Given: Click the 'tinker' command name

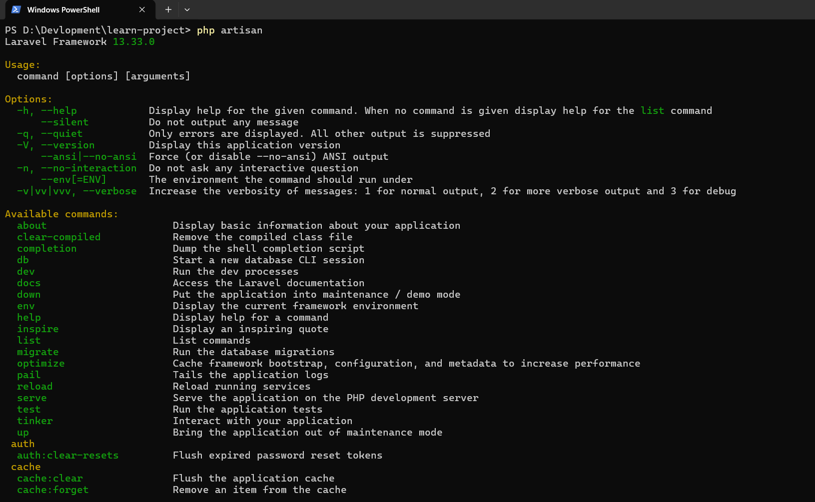Looking at the screenshot, I should pyautogui.click(x=35, y=421).
